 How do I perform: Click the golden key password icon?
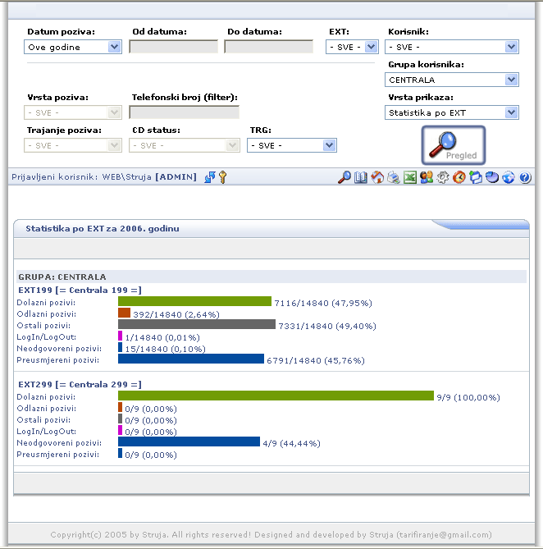222,177
